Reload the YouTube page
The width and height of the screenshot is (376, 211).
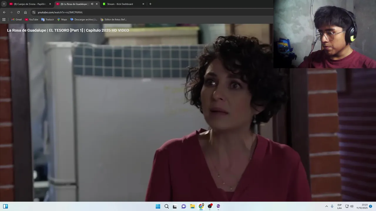18,12
